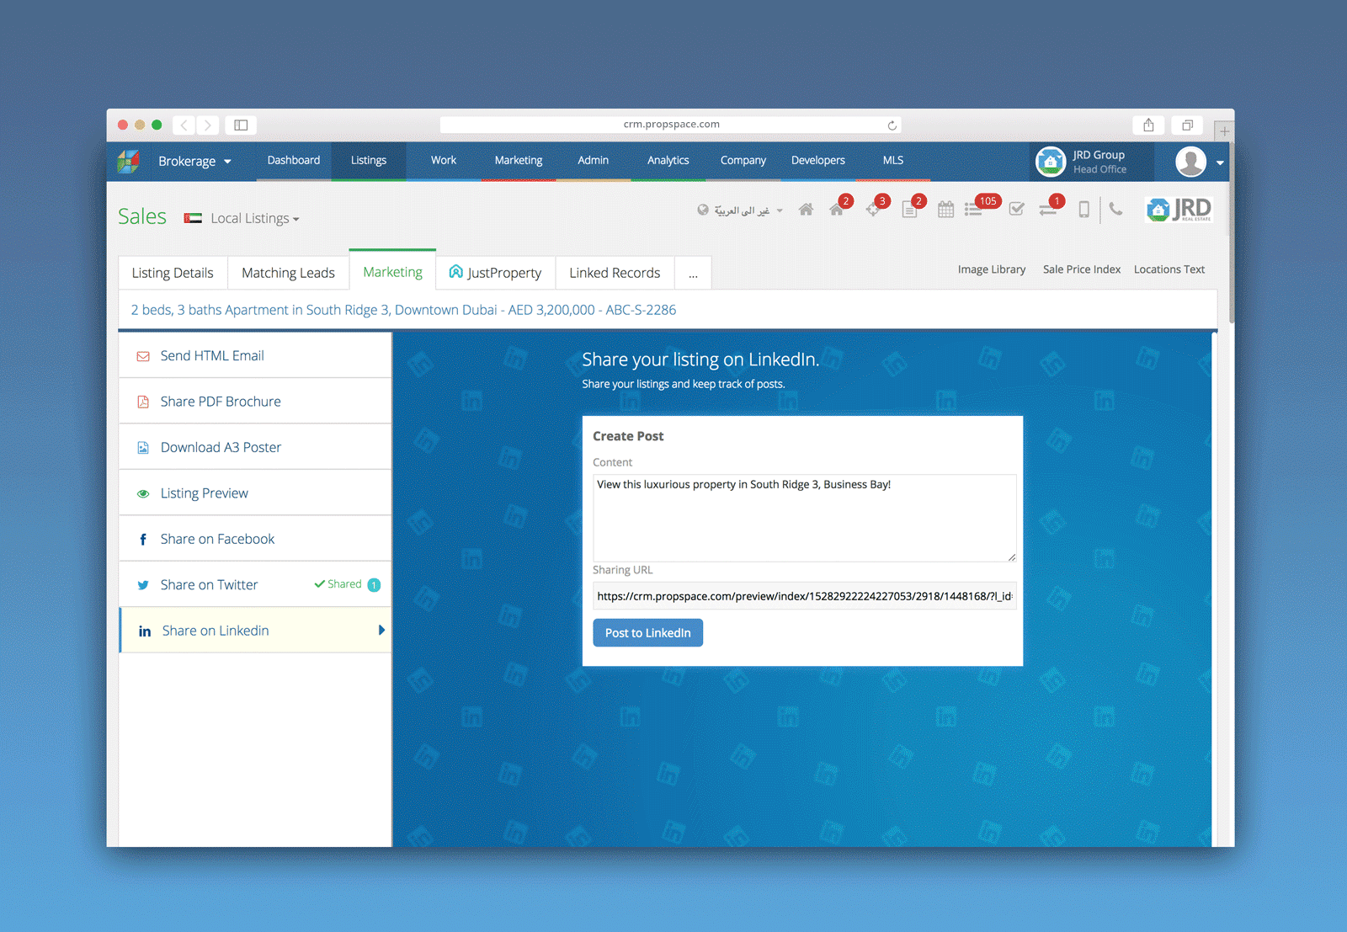Open the calendar icon in the toolbar
This screenshot has width=1347, height=932.
945,210
